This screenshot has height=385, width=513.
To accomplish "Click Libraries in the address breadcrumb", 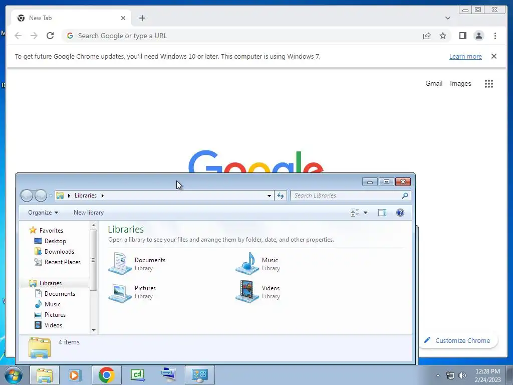I will click(x=85, y=196).
